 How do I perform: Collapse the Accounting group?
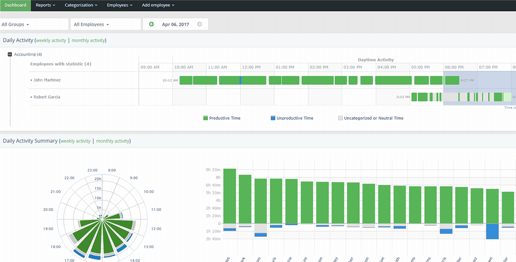click(10, 54)
